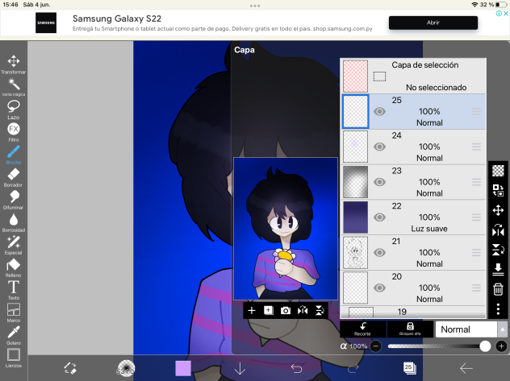The height and width of the screenshot is (381, 510).
Task: Open the Samsung ad with Abrir
Action: pyautogui.click(x=433, y=23)
